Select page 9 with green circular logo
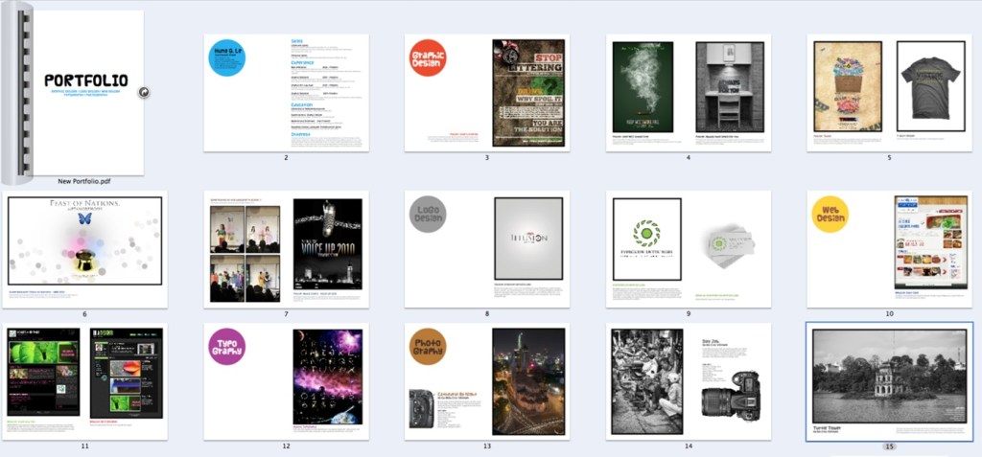The width and height of the screenshot is (982, 457). tap(689, 249)
